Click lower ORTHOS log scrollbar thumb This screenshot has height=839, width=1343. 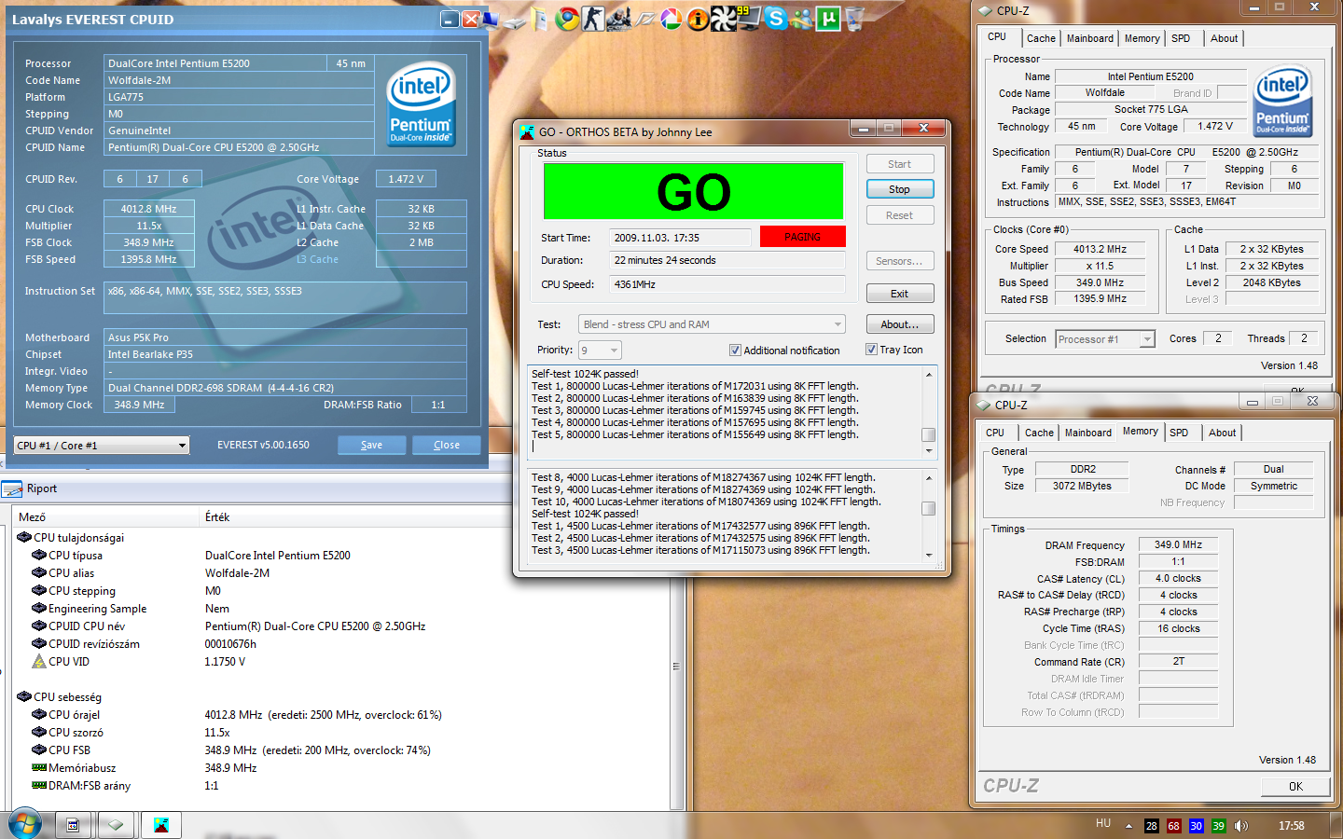click(x=928, y=509)
